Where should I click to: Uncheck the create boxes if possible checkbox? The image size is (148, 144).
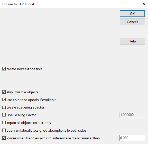click(x=4, y=69)
